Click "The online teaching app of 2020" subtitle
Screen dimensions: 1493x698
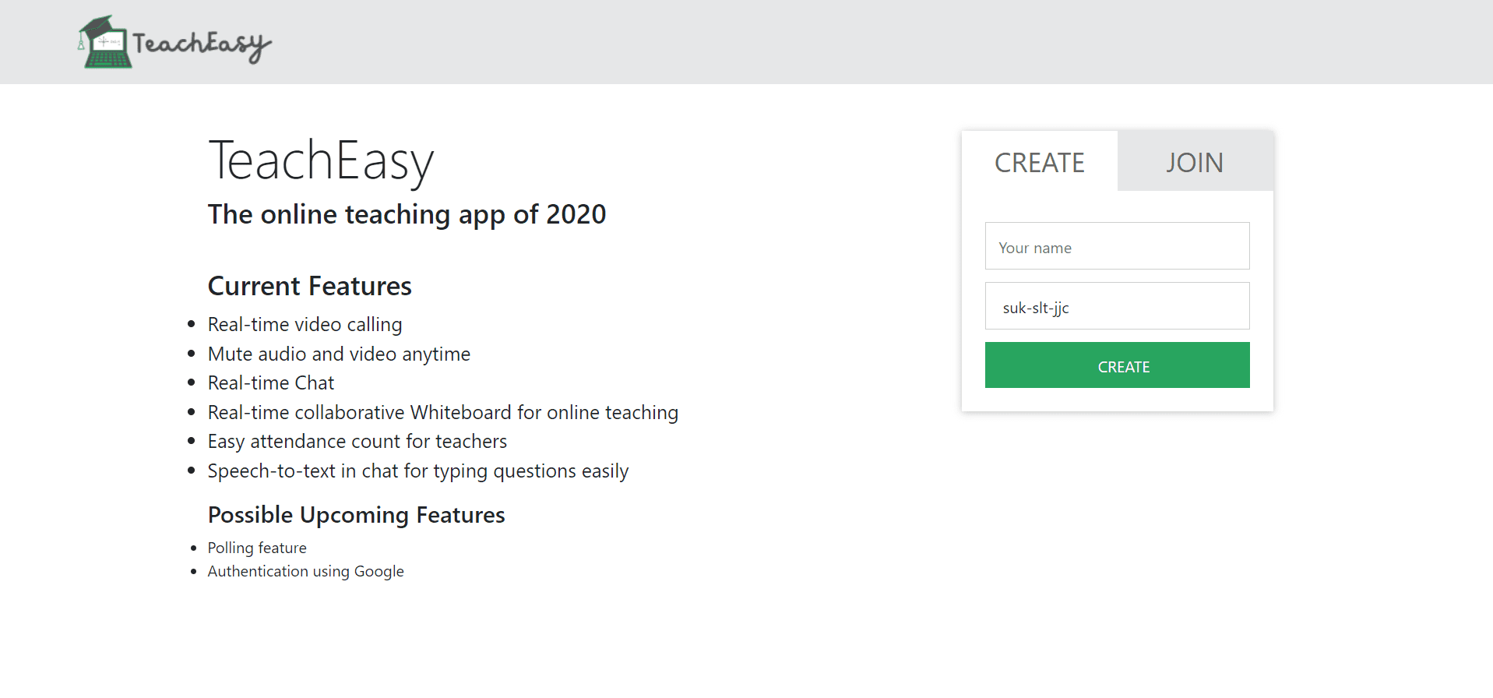pos(407,214)
